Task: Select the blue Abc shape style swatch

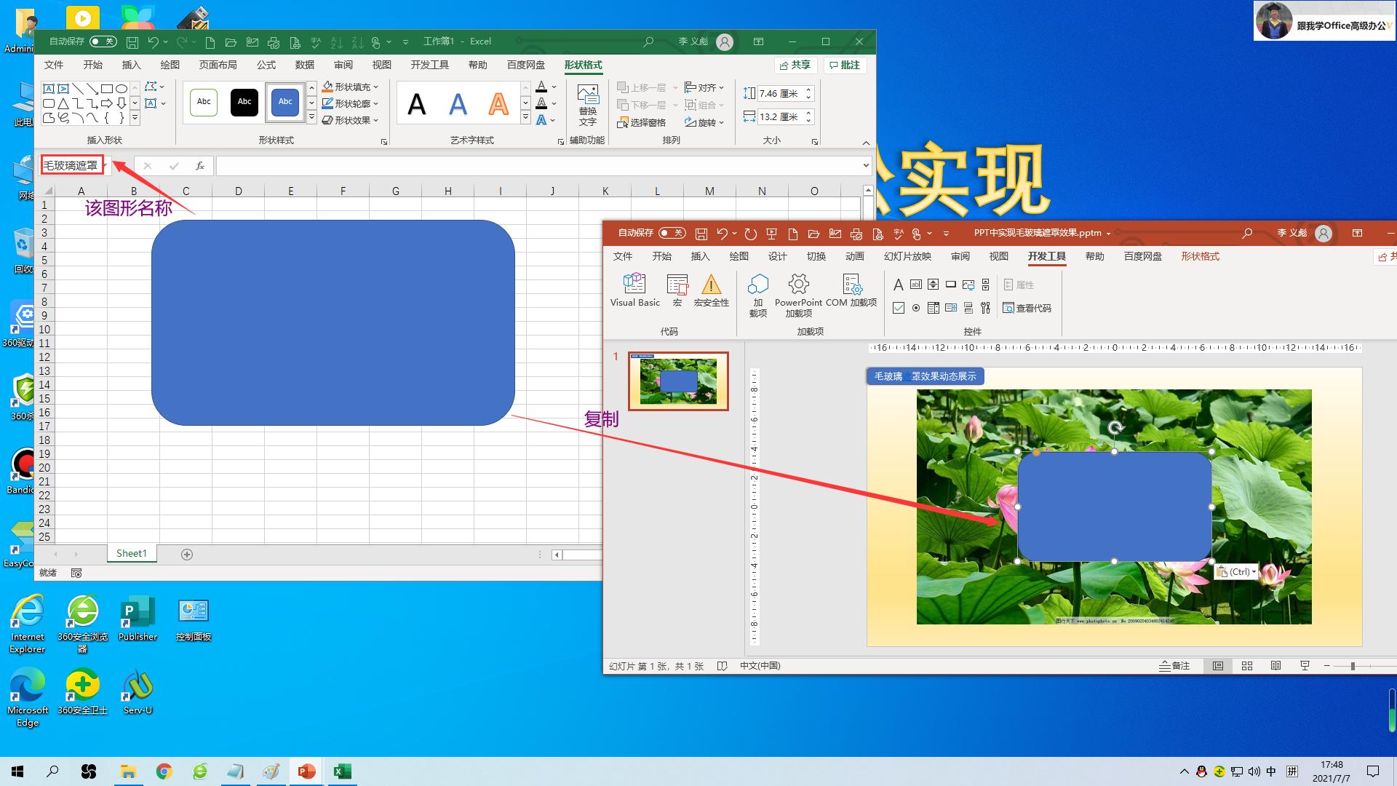Action: (x=285, y=102)
